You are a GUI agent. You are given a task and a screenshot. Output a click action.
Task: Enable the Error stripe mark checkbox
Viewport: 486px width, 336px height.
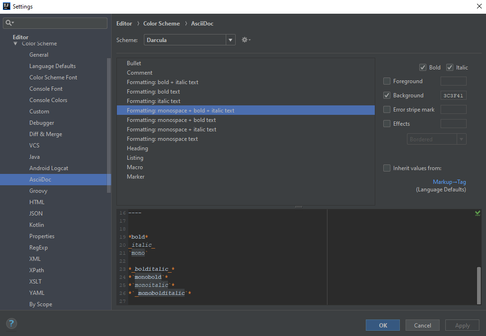(387, 109)
